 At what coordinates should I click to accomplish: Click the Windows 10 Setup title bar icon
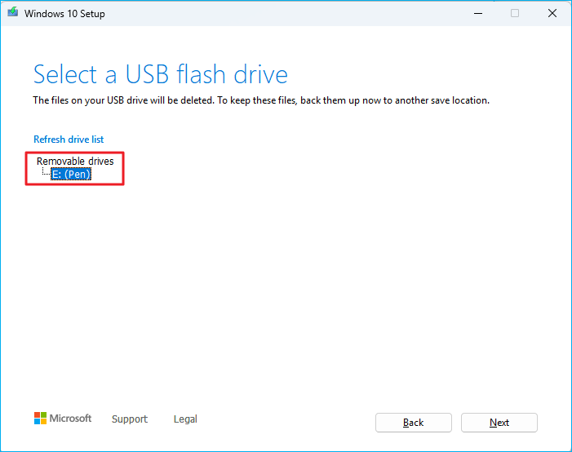point(14,13)
